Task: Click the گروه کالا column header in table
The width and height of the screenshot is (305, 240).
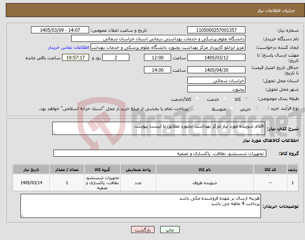Action: point(102,169)
